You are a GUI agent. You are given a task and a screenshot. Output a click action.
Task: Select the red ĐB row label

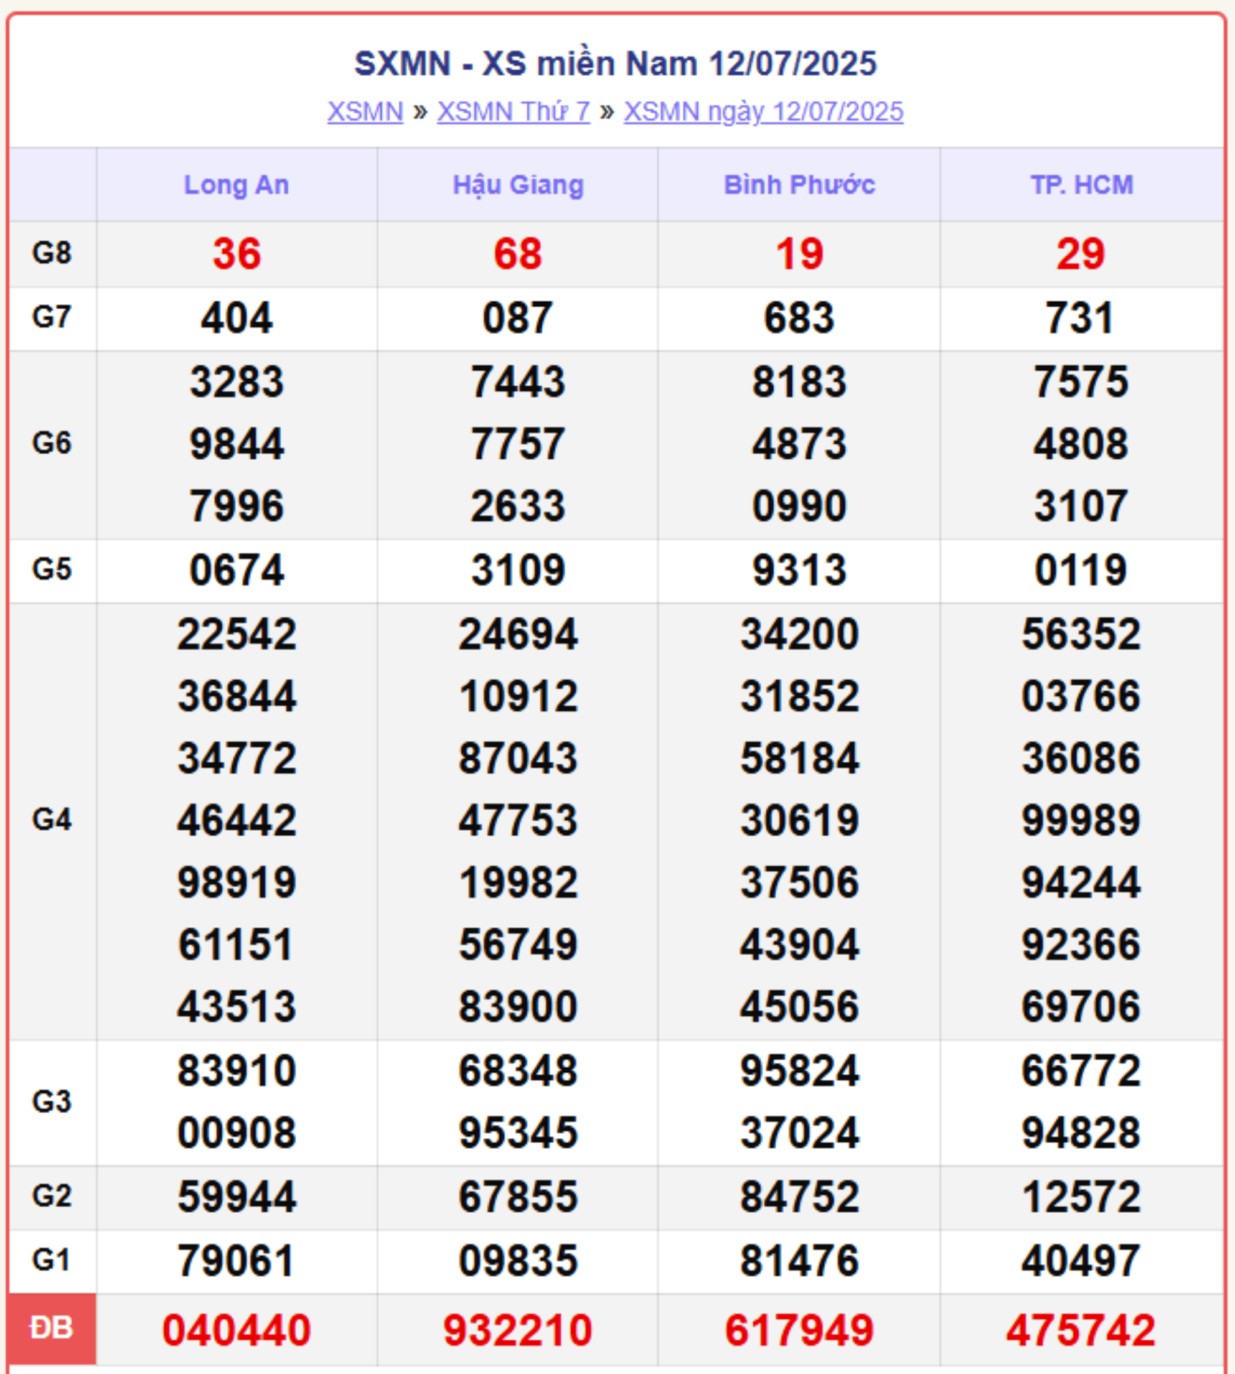(x=52, y=1328)
